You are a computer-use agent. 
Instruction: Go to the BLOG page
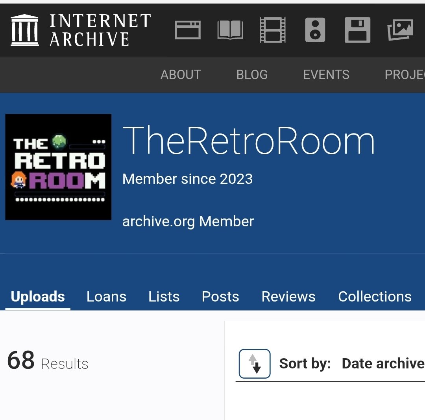click(x=252, y=74)
